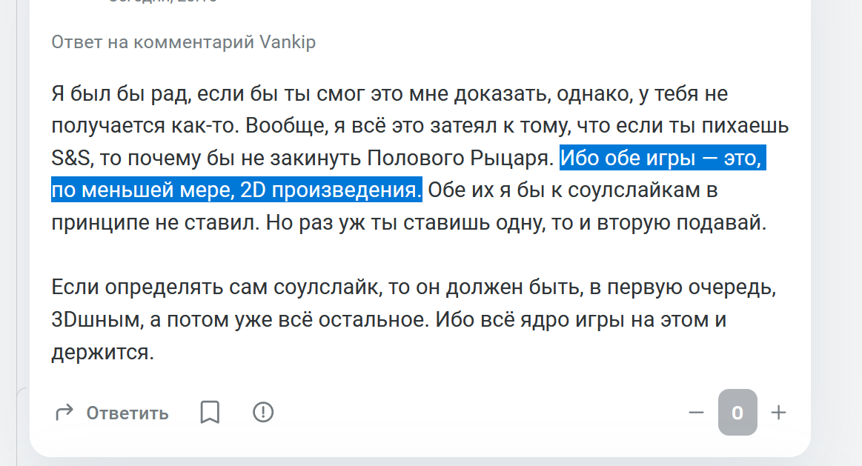Downvote the comment with the minus

tap(696, 413)
